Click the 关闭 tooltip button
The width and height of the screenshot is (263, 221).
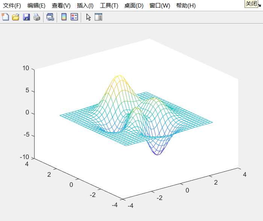(251, 4)
